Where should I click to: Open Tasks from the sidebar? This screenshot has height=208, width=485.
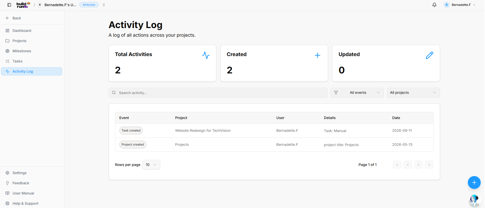(x=32, y=61)
